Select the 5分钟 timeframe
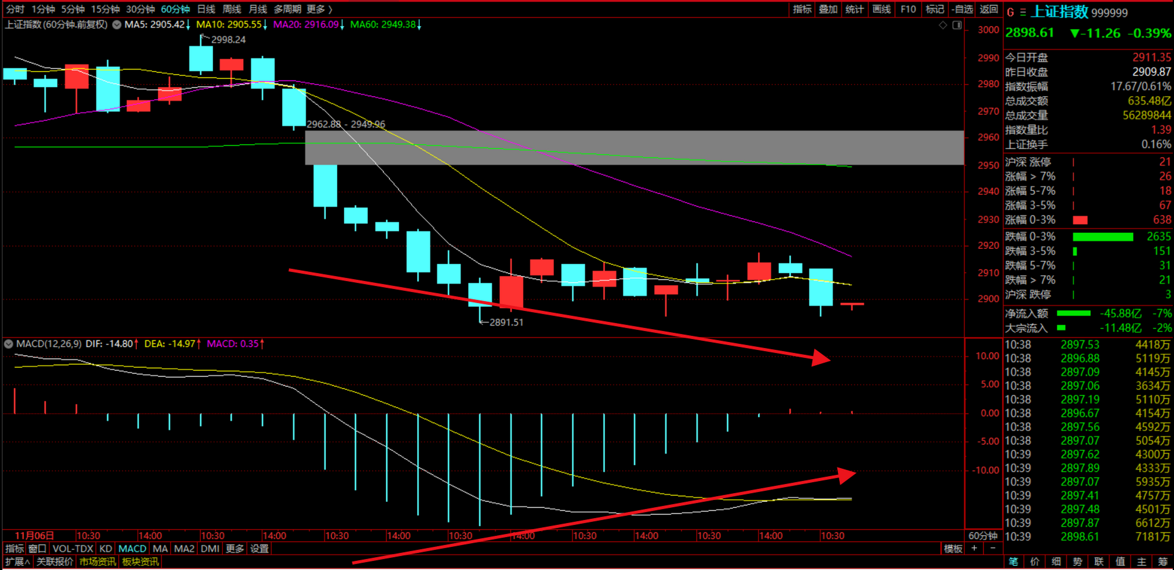This screenshot has width=1174, height=570. (x=73, y=9)
